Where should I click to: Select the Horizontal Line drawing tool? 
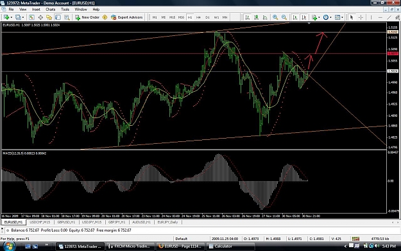click(380, 17)
